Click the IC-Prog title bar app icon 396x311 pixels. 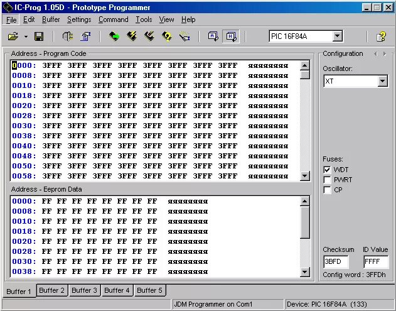pos(8,8)
